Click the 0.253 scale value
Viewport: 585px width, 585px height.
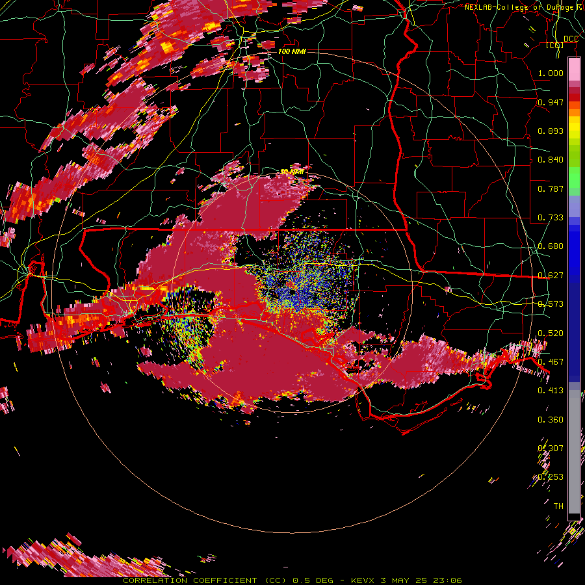point(551,477)
